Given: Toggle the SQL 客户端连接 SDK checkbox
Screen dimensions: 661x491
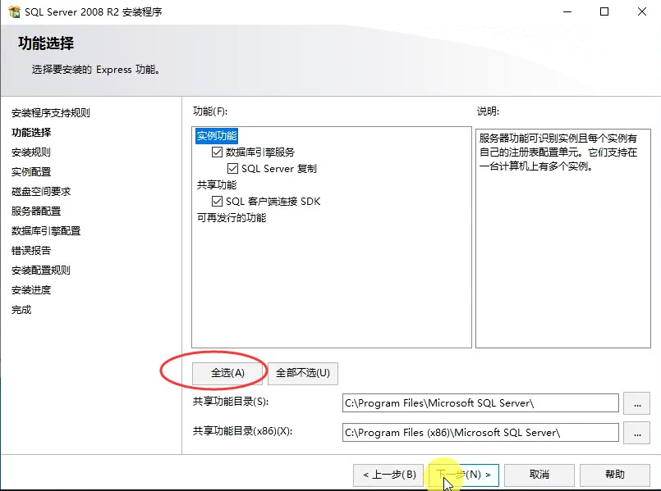Looking at the screenshot, I should pyautogui.click(x=217, y=201).
